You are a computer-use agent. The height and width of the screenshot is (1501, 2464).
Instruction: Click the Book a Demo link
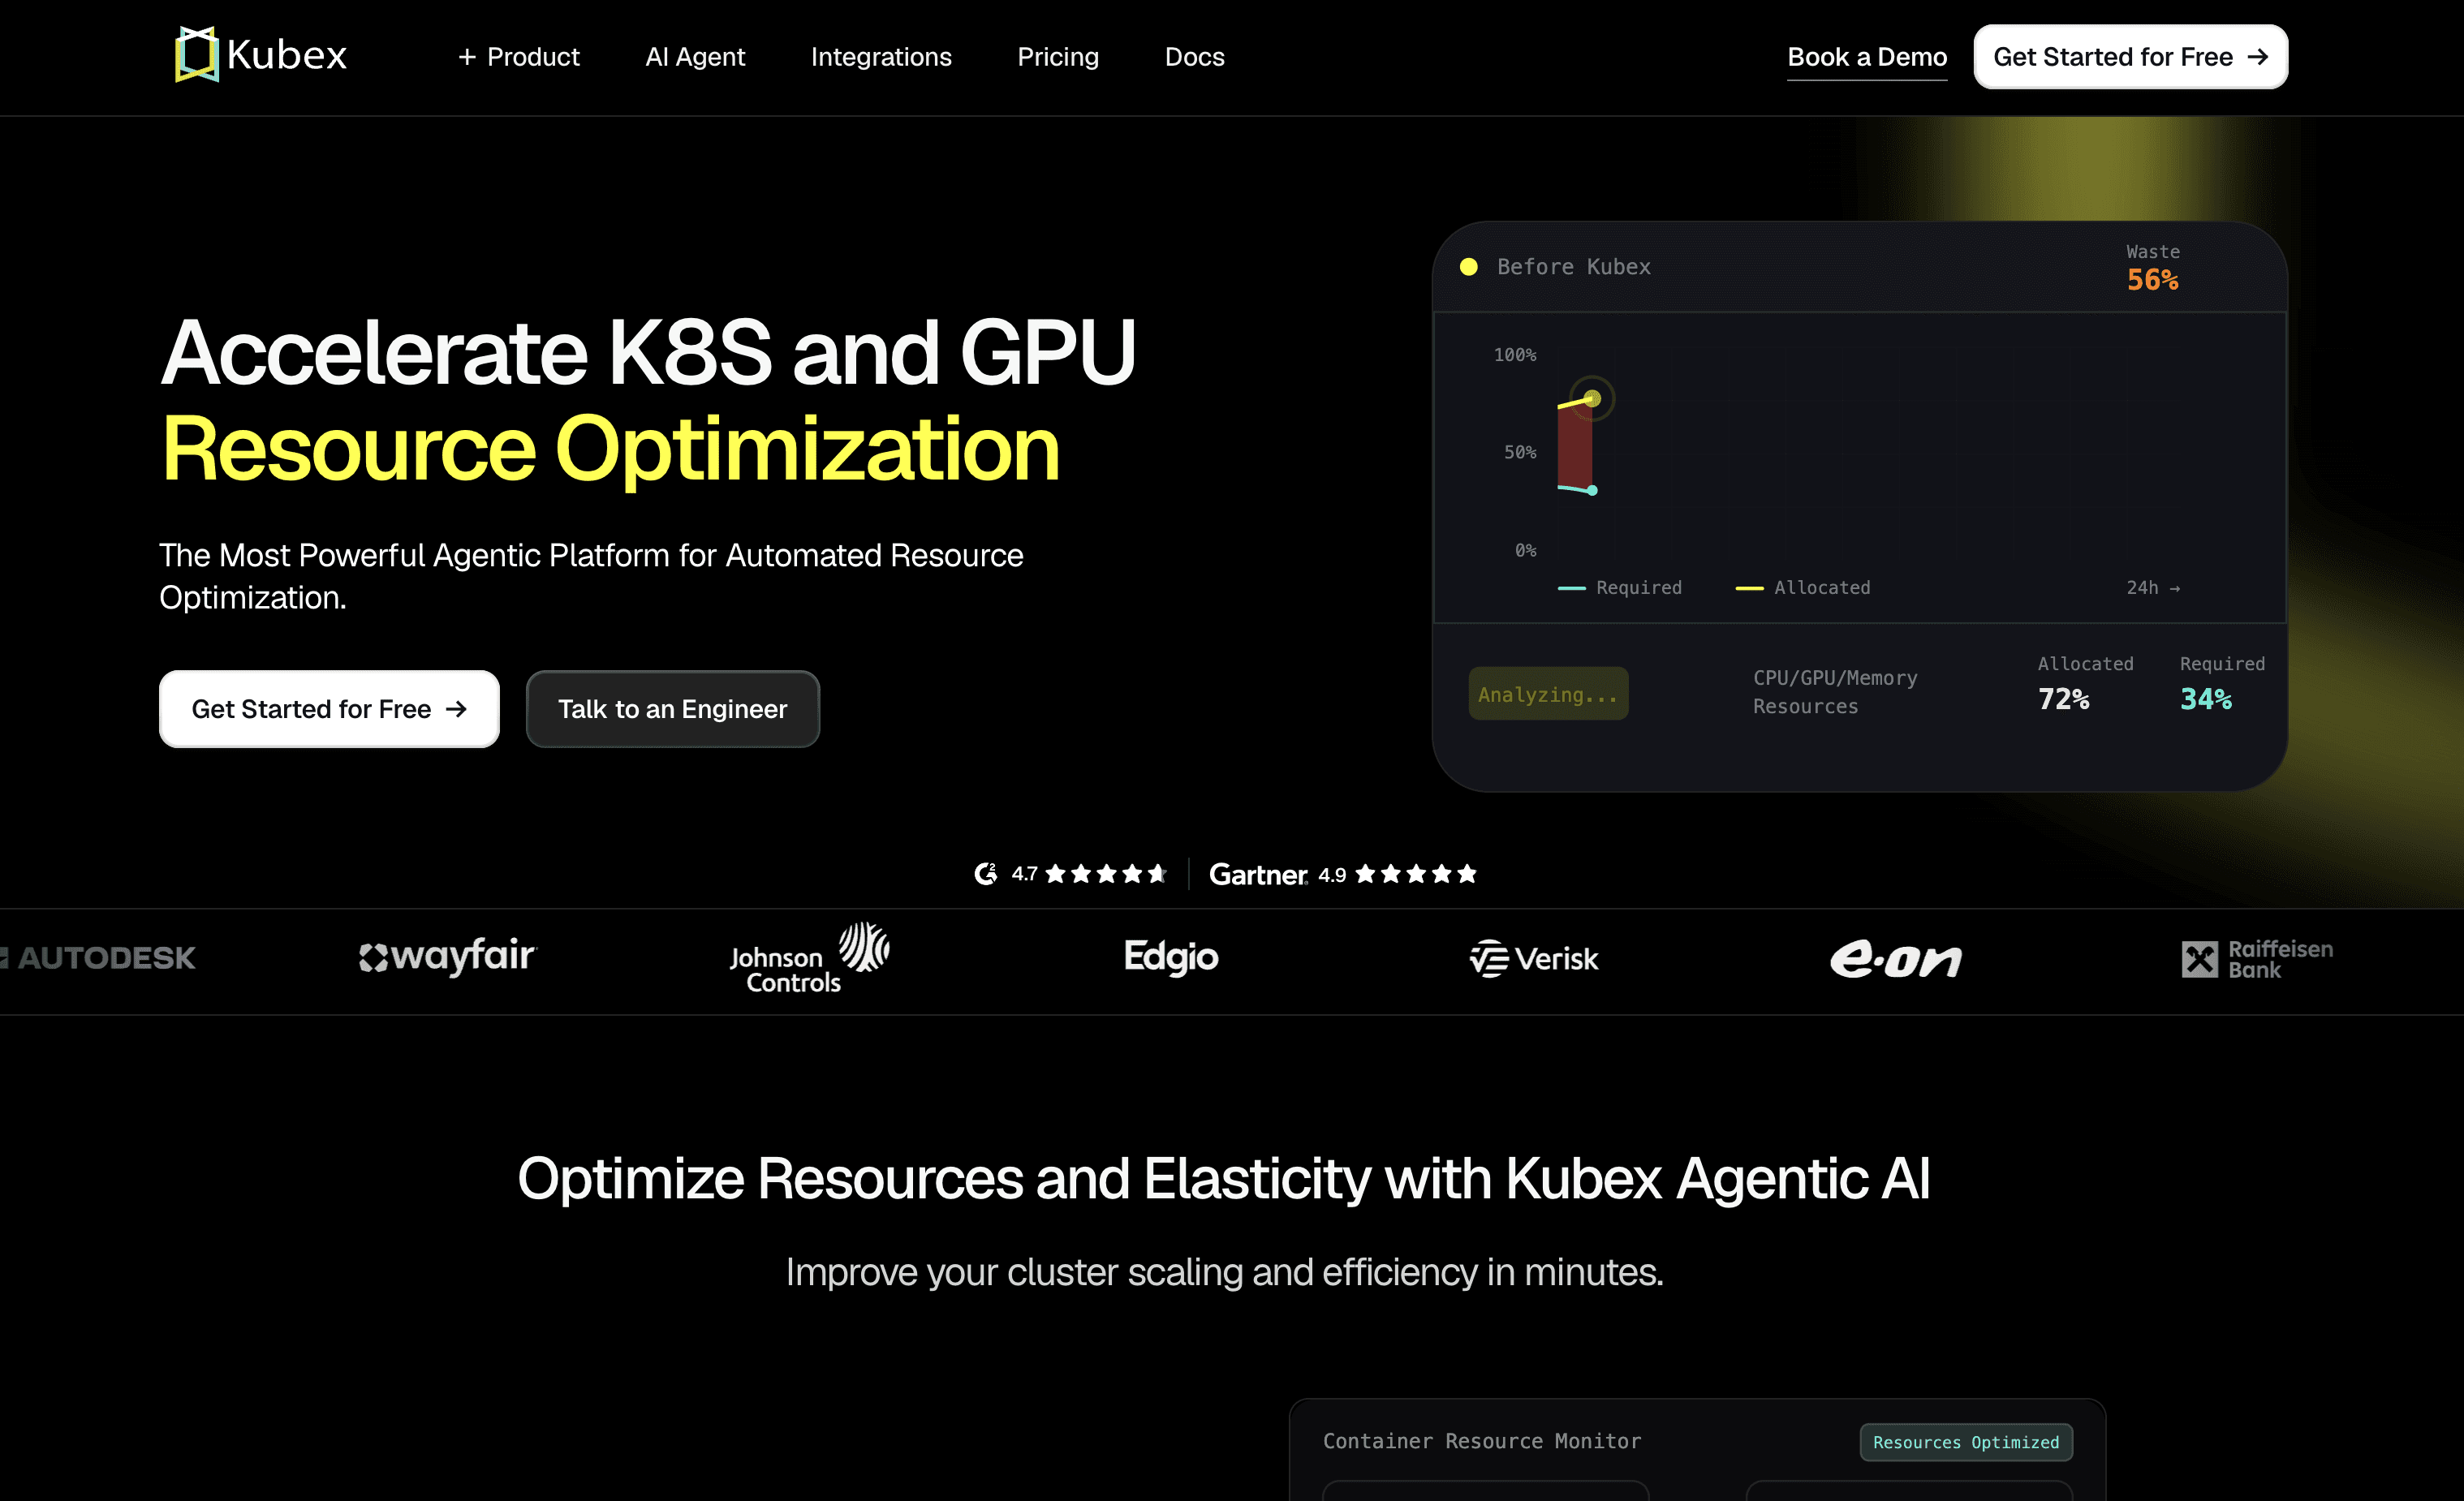coord(1866,57)
